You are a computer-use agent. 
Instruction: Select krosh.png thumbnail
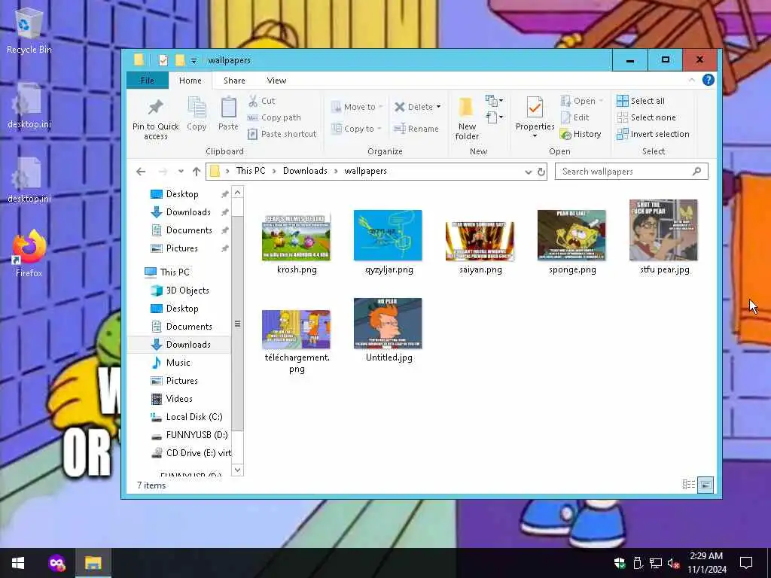297,238
